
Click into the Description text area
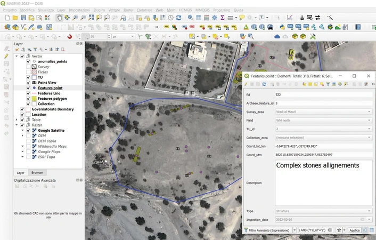point(324,182)
